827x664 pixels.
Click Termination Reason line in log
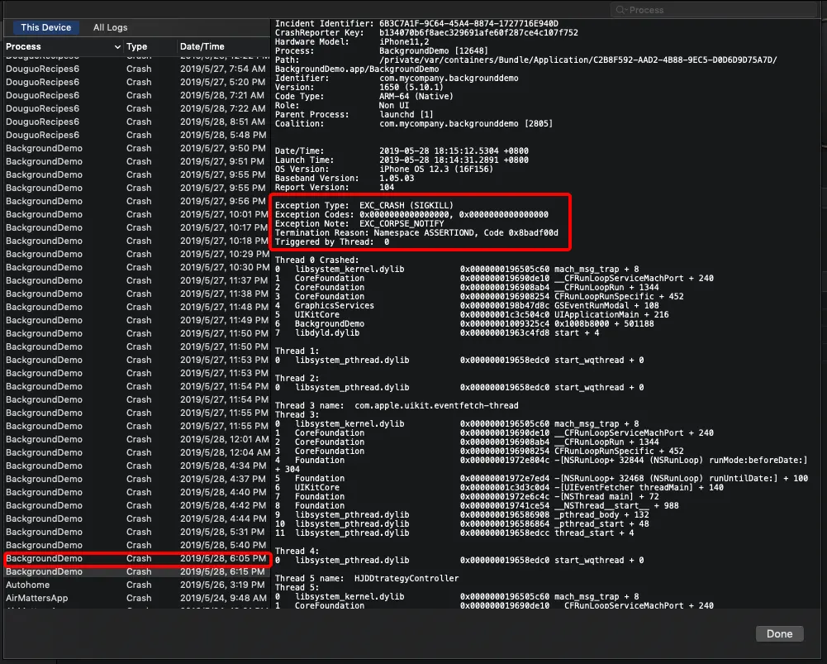point(416,232)
